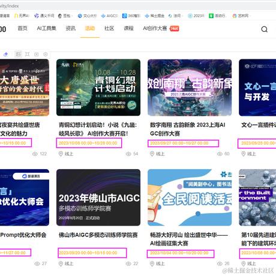The height and width of the screenshot is (276, 276).
Task: Click the 文心一言与开发 blue banner thumbnail
Action: pos(257,88)
